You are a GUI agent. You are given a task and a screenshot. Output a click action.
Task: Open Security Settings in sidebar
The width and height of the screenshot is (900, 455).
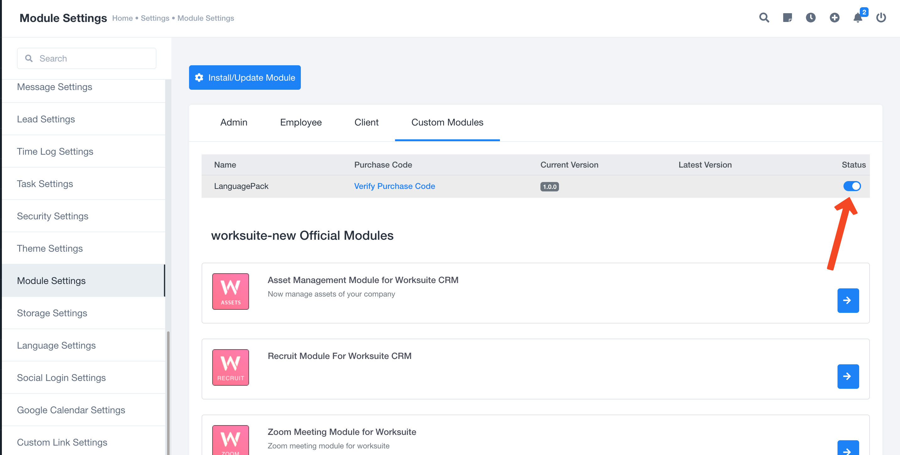(x=52, y=216)
